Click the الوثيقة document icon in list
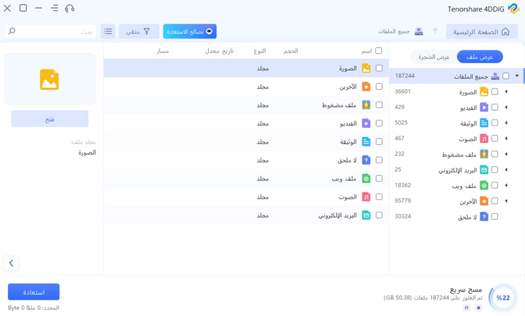This screenshot has width=525, height=316. (366, 142)
